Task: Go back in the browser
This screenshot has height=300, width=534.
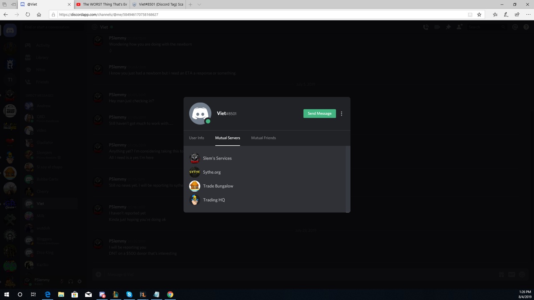Action: coord(6,15)
